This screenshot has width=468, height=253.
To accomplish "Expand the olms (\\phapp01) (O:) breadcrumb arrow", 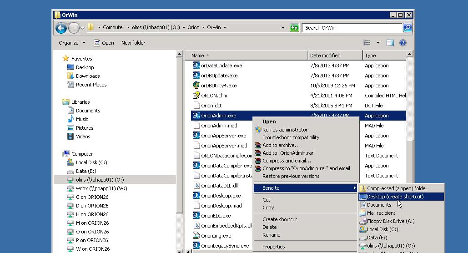I will coord(184,27).
